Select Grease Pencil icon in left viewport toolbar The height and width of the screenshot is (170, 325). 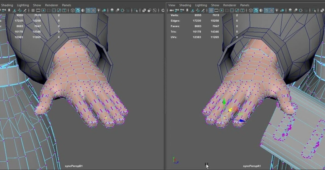click(x=25, y=10)
